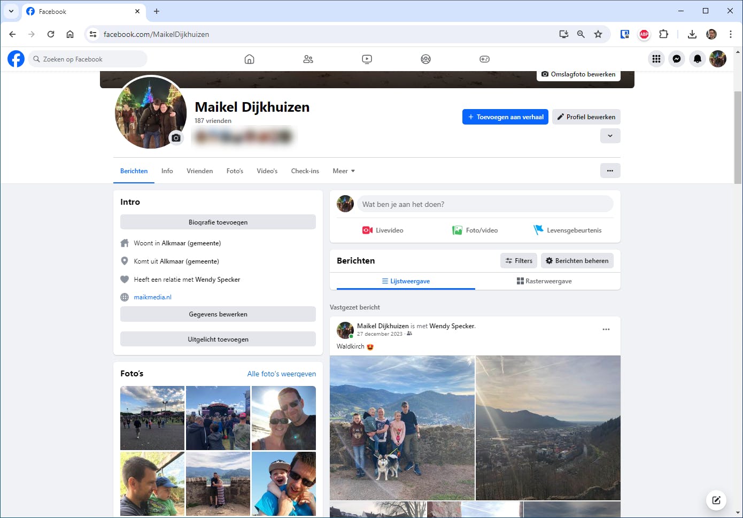Click the Facebook logo icon
Viewport: 743px width, 518px height.
(16, 59)
